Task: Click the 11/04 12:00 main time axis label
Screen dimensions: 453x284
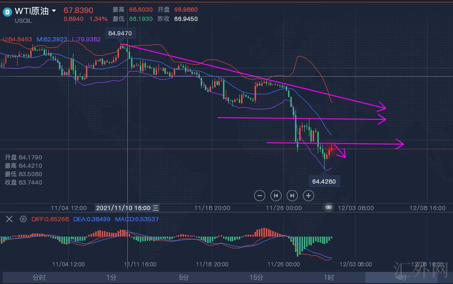Action: pyautogui.click(x=68, y=208)
